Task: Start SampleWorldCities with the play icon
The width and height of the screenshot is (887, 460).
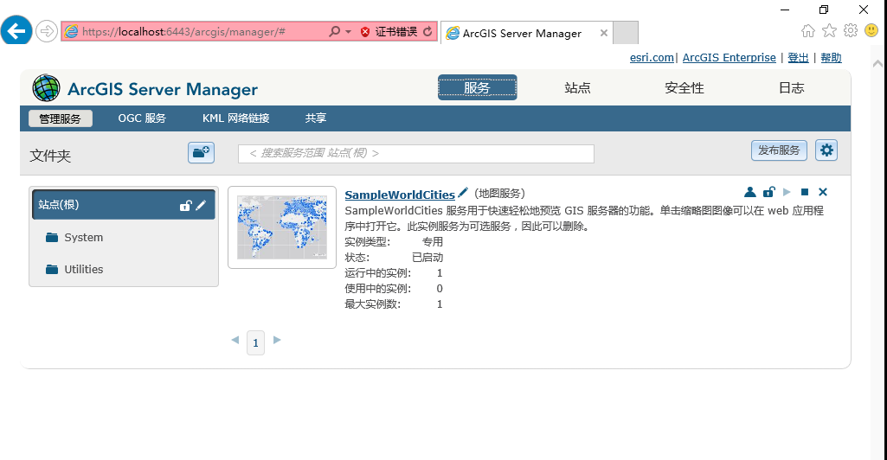Action: click(787, 192)
